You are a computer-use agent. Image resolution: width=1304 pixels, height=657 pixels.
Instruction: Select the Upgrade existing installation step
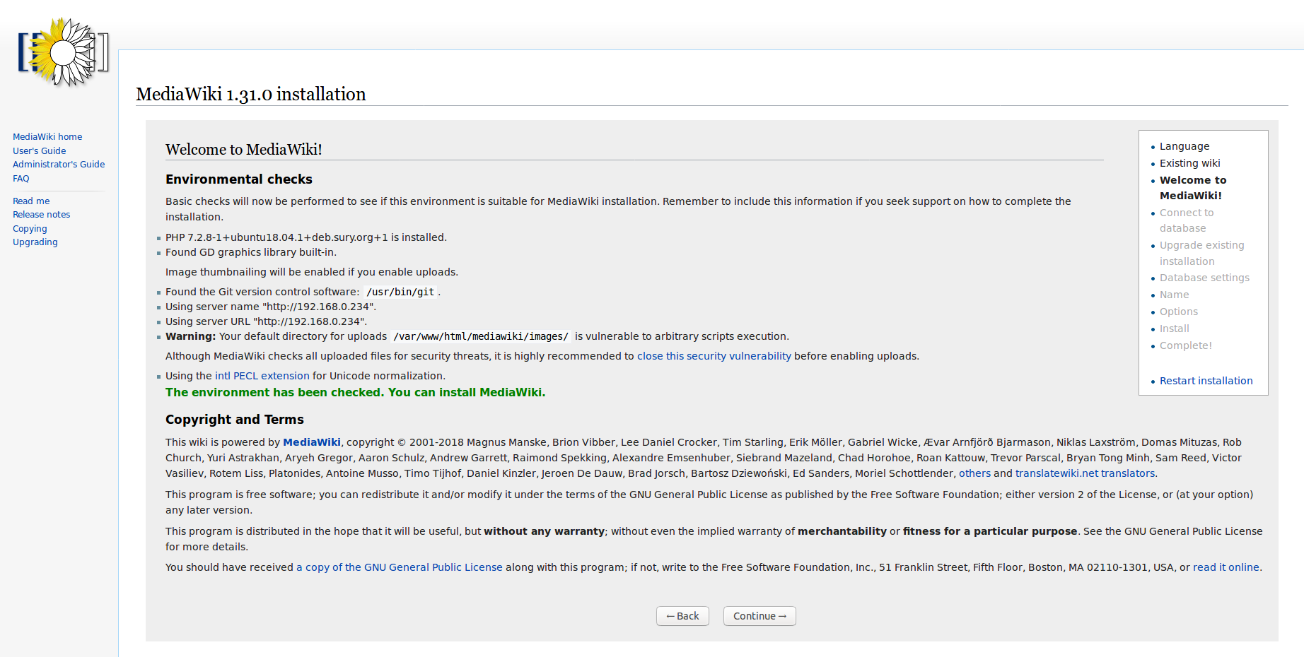tap(1201, 253)
